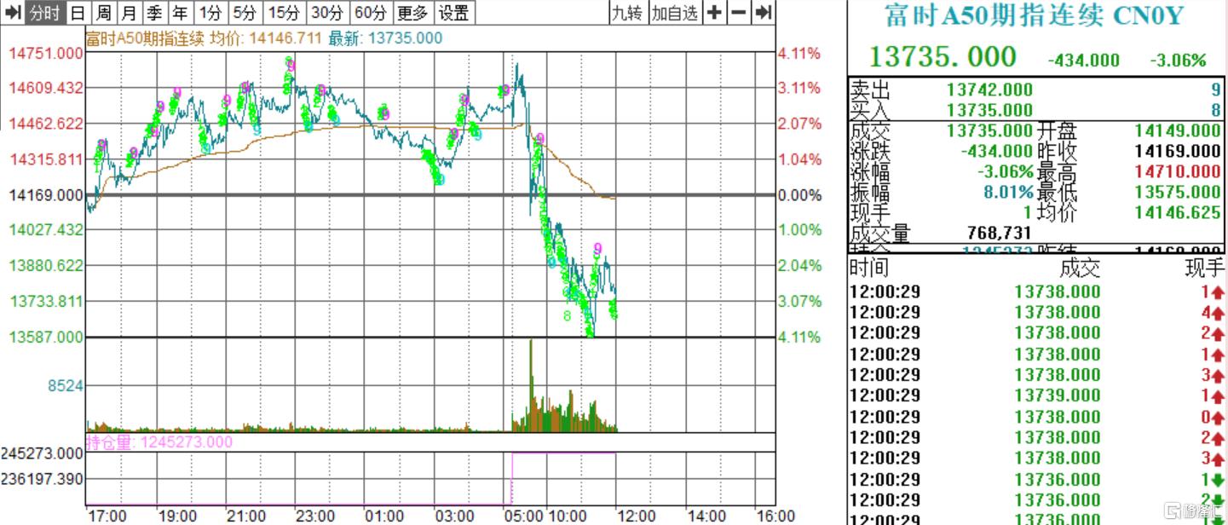Click the right-edge arrow-to-bar icon

(764, 13)
